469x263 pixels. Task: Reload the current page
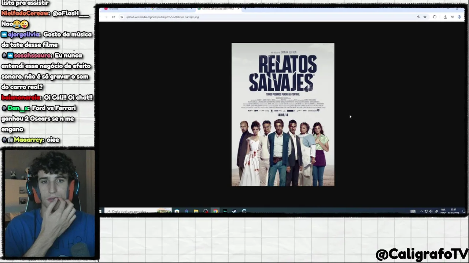[113, 17]
